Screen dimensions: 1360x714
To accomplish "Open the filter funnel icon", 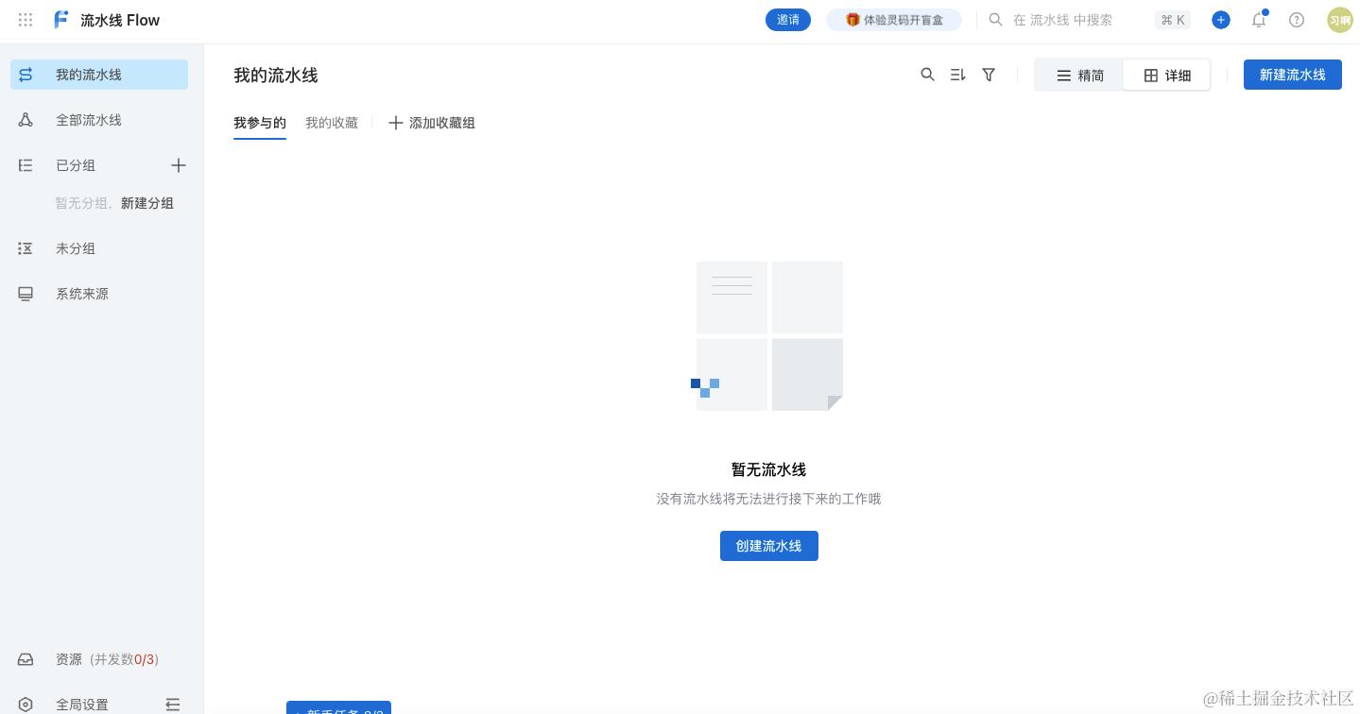I will 989,75.
